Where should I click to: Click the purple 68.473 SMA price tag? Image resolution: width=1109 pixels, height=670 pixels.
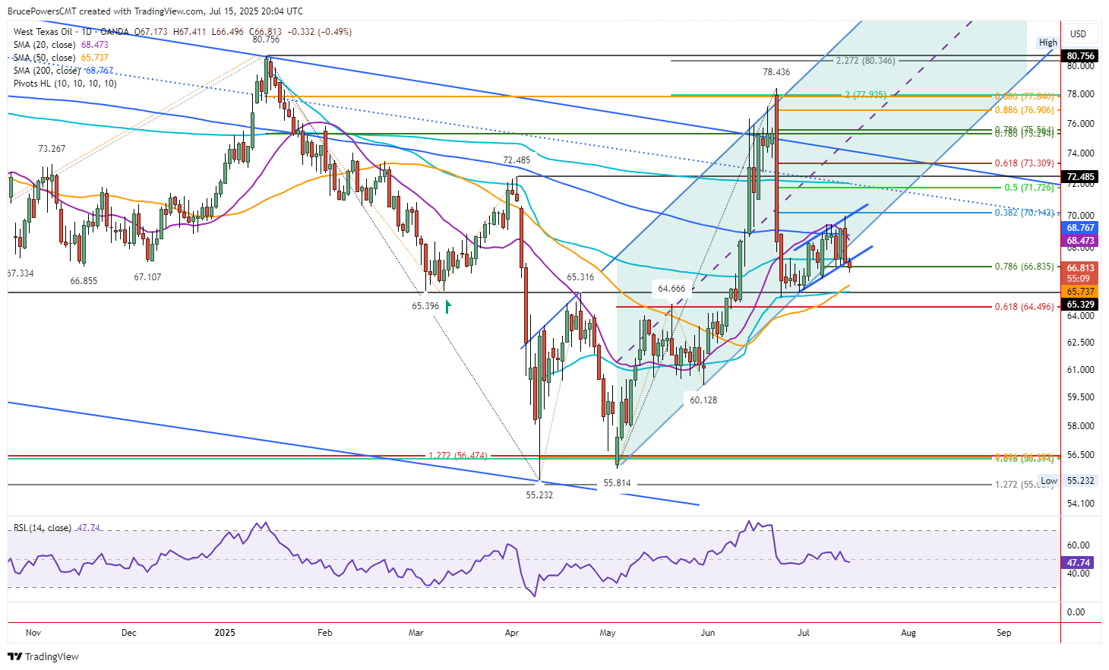1081,241
